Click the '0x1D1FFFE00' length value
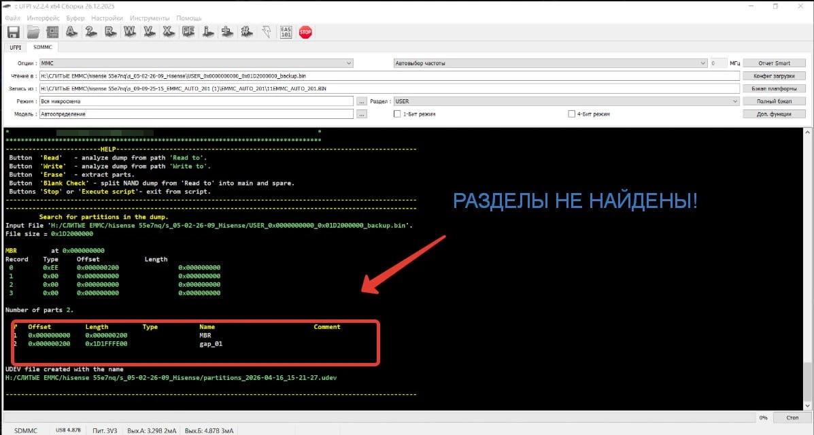The height and width of the screenshot is (435, 814). pyautogui.click(x=106, y=344)
